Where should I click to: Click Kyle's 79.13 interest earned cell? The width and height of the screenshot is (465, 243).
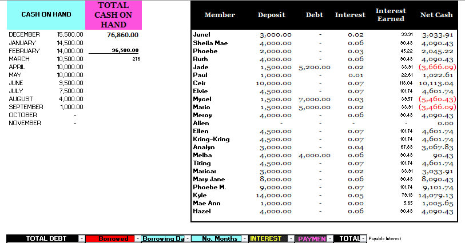[x=406, y=195]
